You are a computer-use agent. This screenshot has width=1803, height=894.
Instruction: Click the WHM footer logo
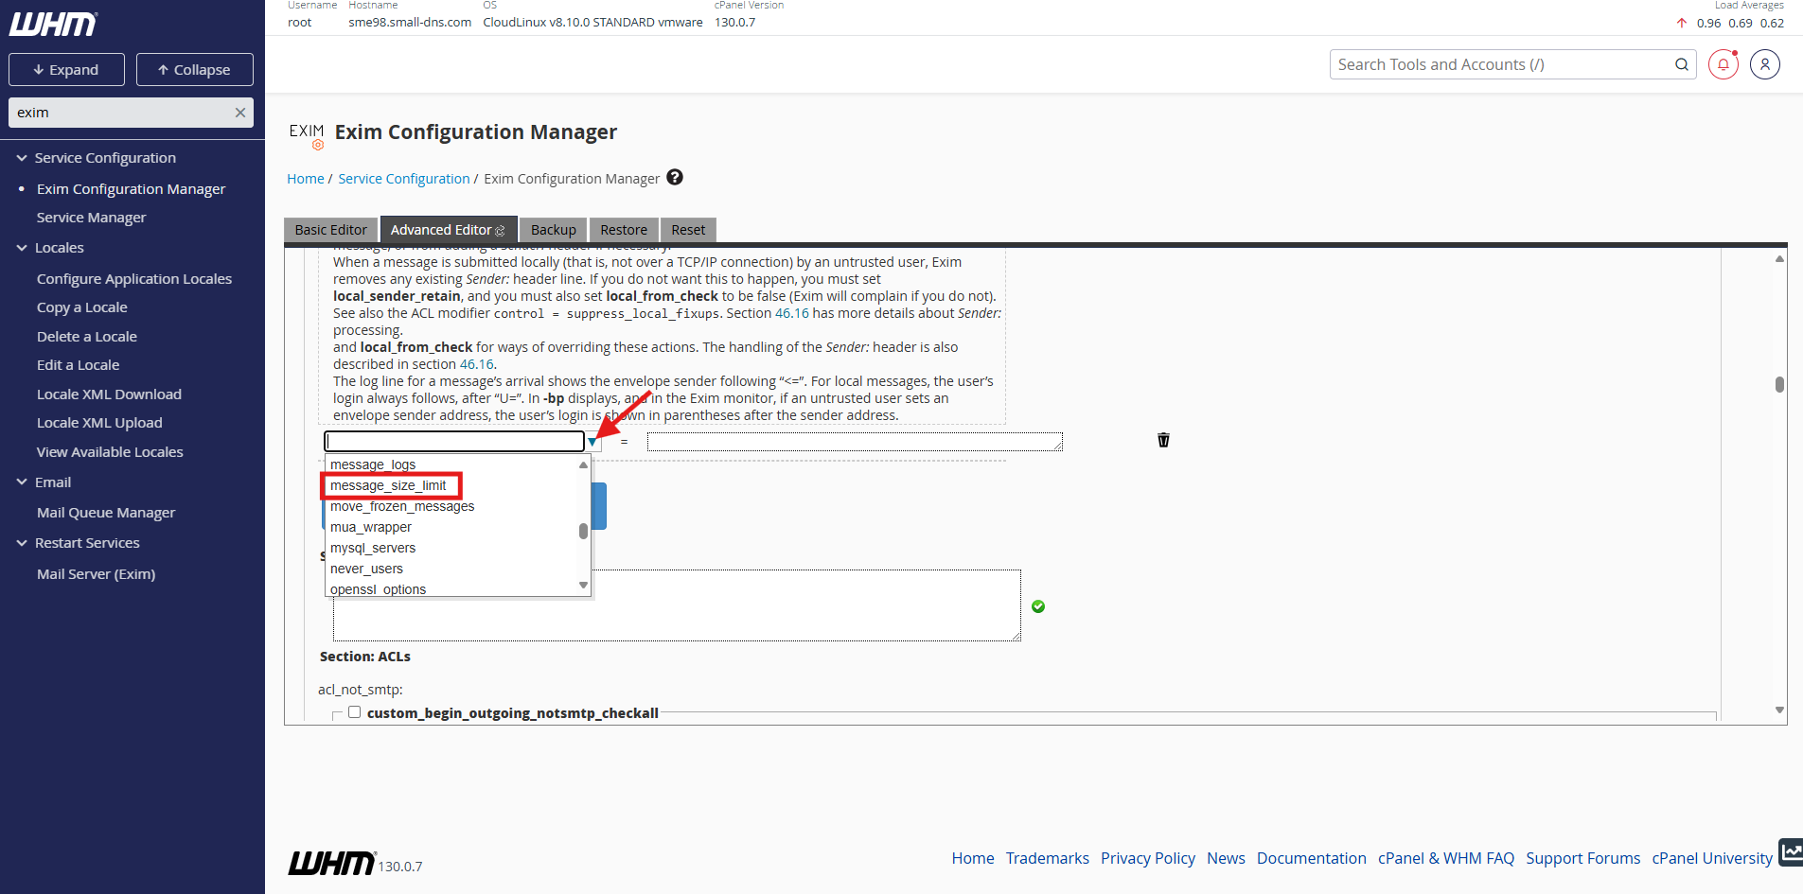pyautogui.click(x=332, y=863)
